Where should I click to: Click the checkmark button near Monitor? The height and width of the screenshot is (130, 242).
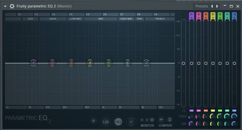(x=131, y=122)
